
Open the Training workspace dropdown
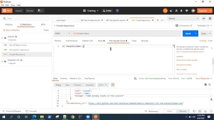point(91,11)
